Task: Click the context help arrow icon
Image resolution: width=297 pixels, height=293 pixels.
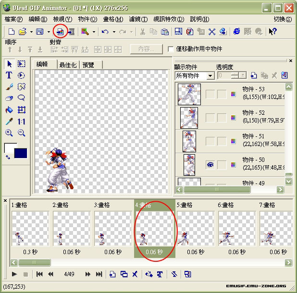Action: tap(273, 31)
